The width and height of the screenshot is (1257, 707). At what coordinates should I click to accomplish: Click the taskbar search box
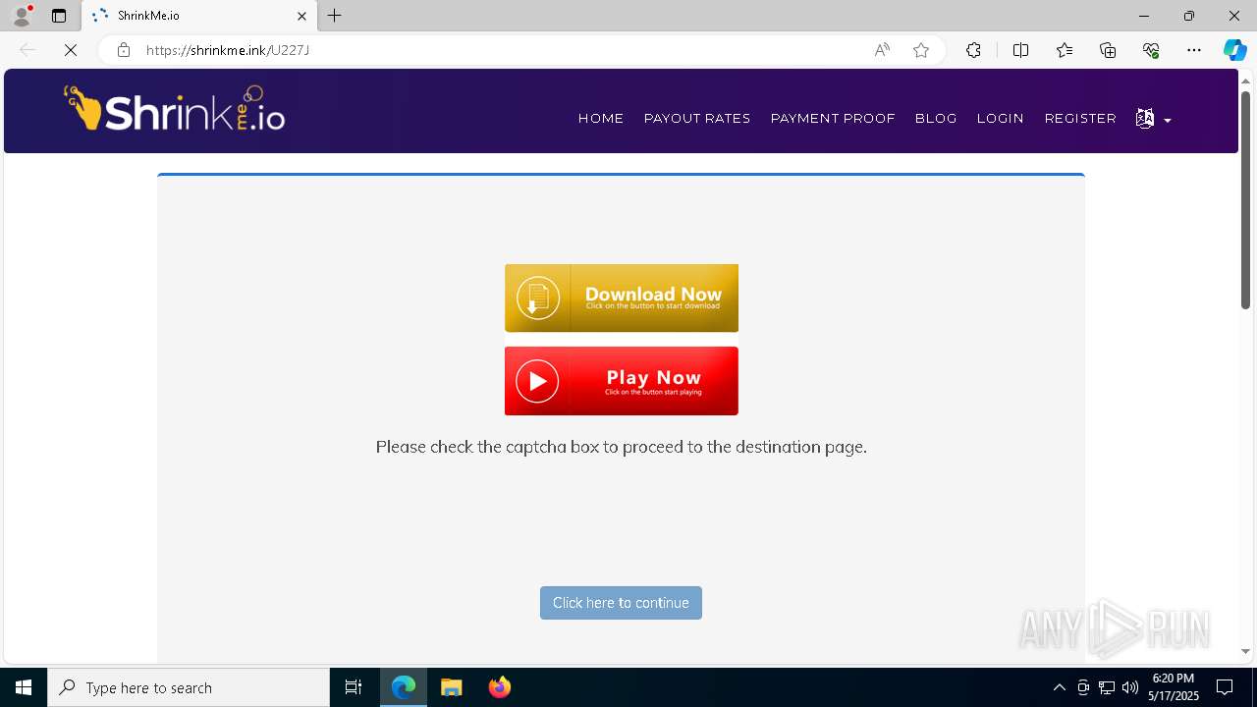click(189, 687)
